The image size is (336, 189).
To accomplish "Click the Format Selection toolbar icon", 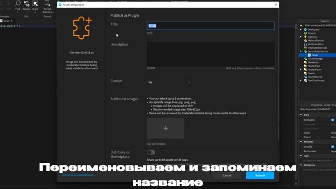I will click(47, 4).
